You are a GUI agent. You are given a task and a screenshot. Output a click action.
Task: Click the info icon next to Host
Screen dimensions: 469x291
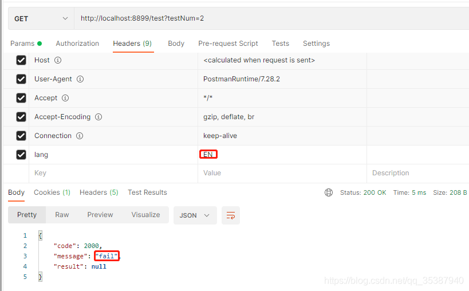click(x=58, y=60)
